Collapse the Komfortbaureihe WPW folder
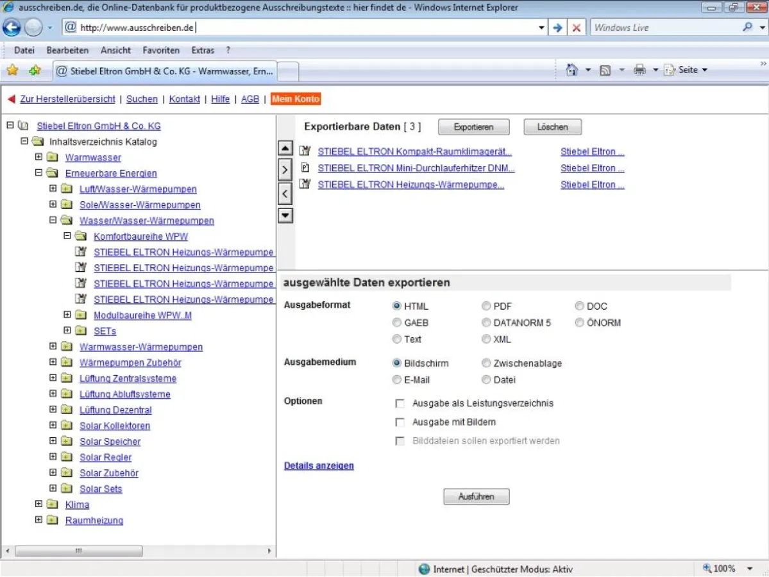Image resolution: width=769 pixels, height=577 pixels. point(67,236)
